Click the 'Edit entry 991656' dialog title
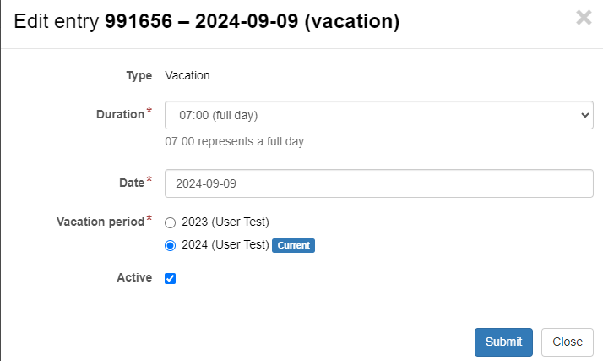Viewport: 603px width, 361px height. pyautogui.click(x=207, y=22)
